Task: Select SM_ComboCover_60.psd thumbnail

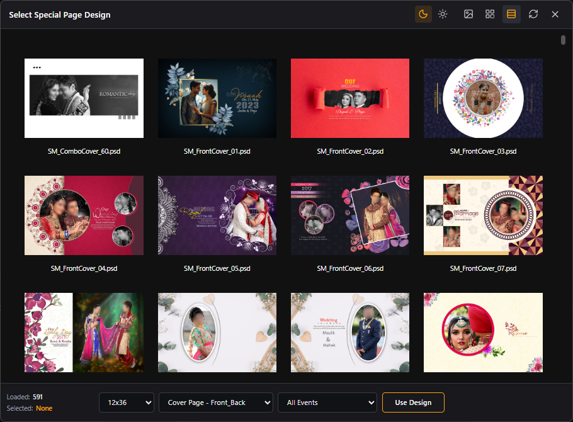Action: coord(84,98)
